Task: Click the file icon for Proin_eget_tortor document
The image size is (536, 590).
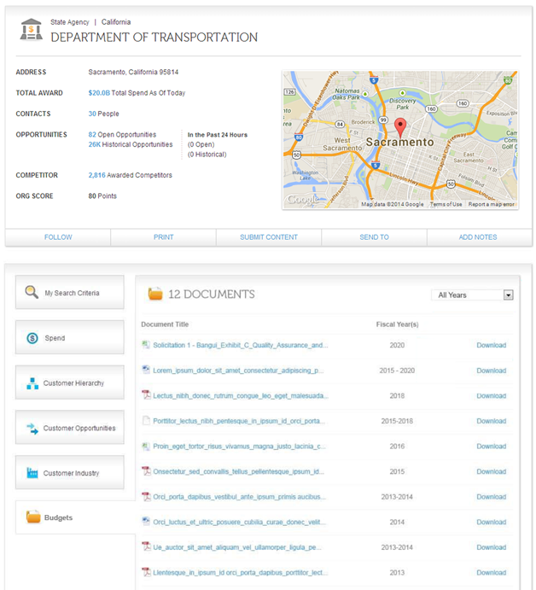Action: tap(146, 446)
